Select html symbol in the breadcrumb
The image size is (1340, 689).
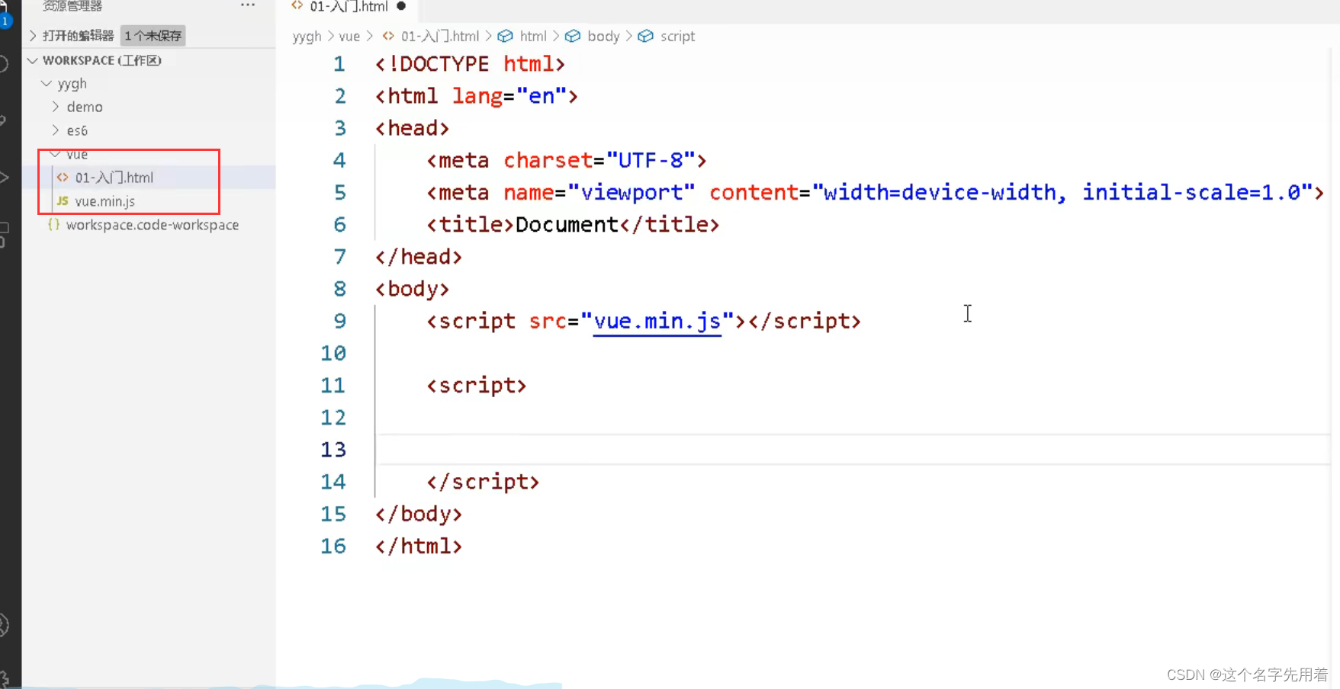(533, 37)
